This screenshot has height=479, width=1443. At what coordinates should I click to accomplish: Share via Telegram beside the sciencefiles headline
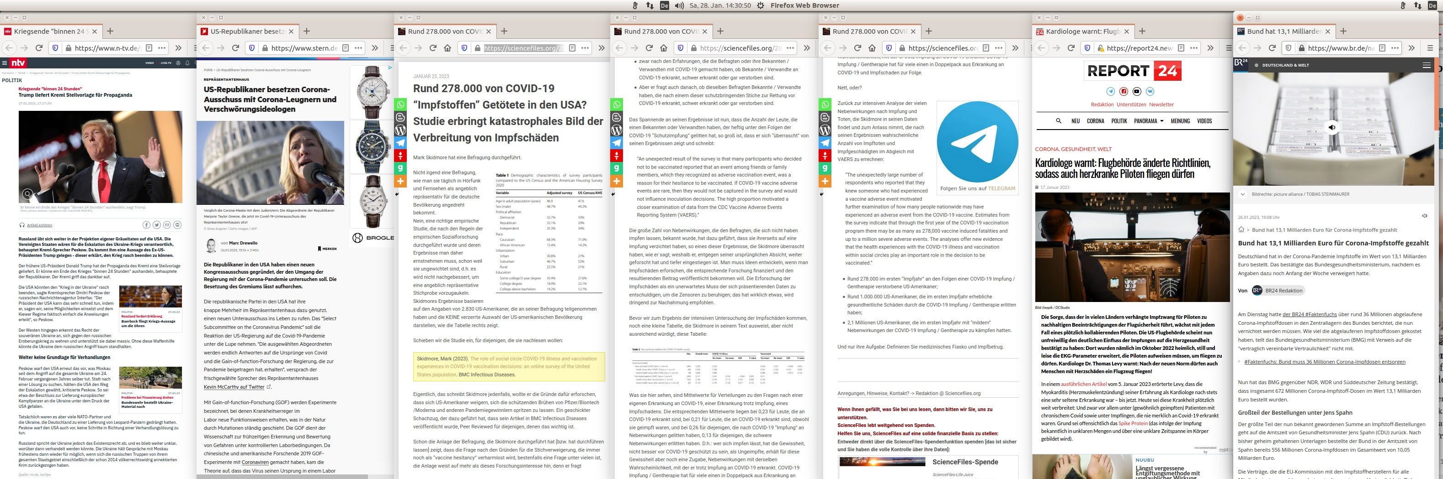click(x=400, y=143)
